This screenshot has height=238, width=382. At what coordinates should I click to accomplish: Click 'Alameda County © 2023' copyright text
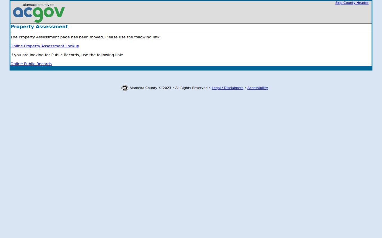point(150,88)
